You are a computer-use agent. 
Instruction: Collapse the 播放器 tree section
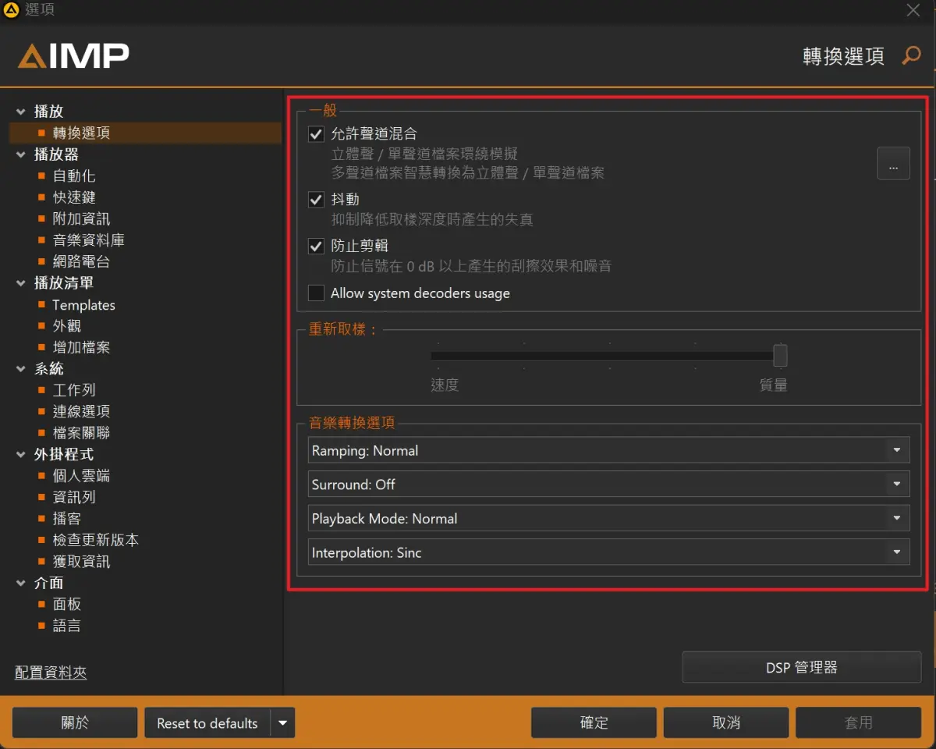click(x=20, y=154)
